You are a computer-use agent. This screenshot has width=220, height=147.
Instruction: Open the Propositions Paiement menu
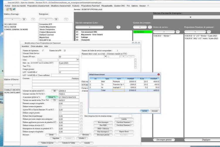(90, 6)
